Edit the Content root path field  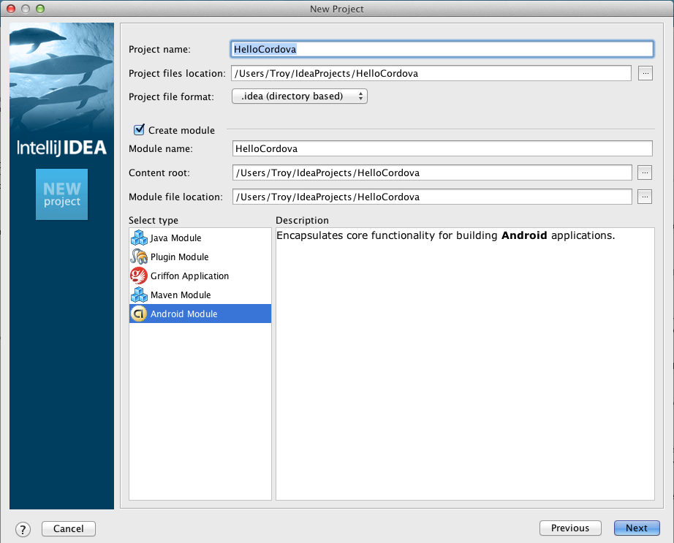click(431, 172)
